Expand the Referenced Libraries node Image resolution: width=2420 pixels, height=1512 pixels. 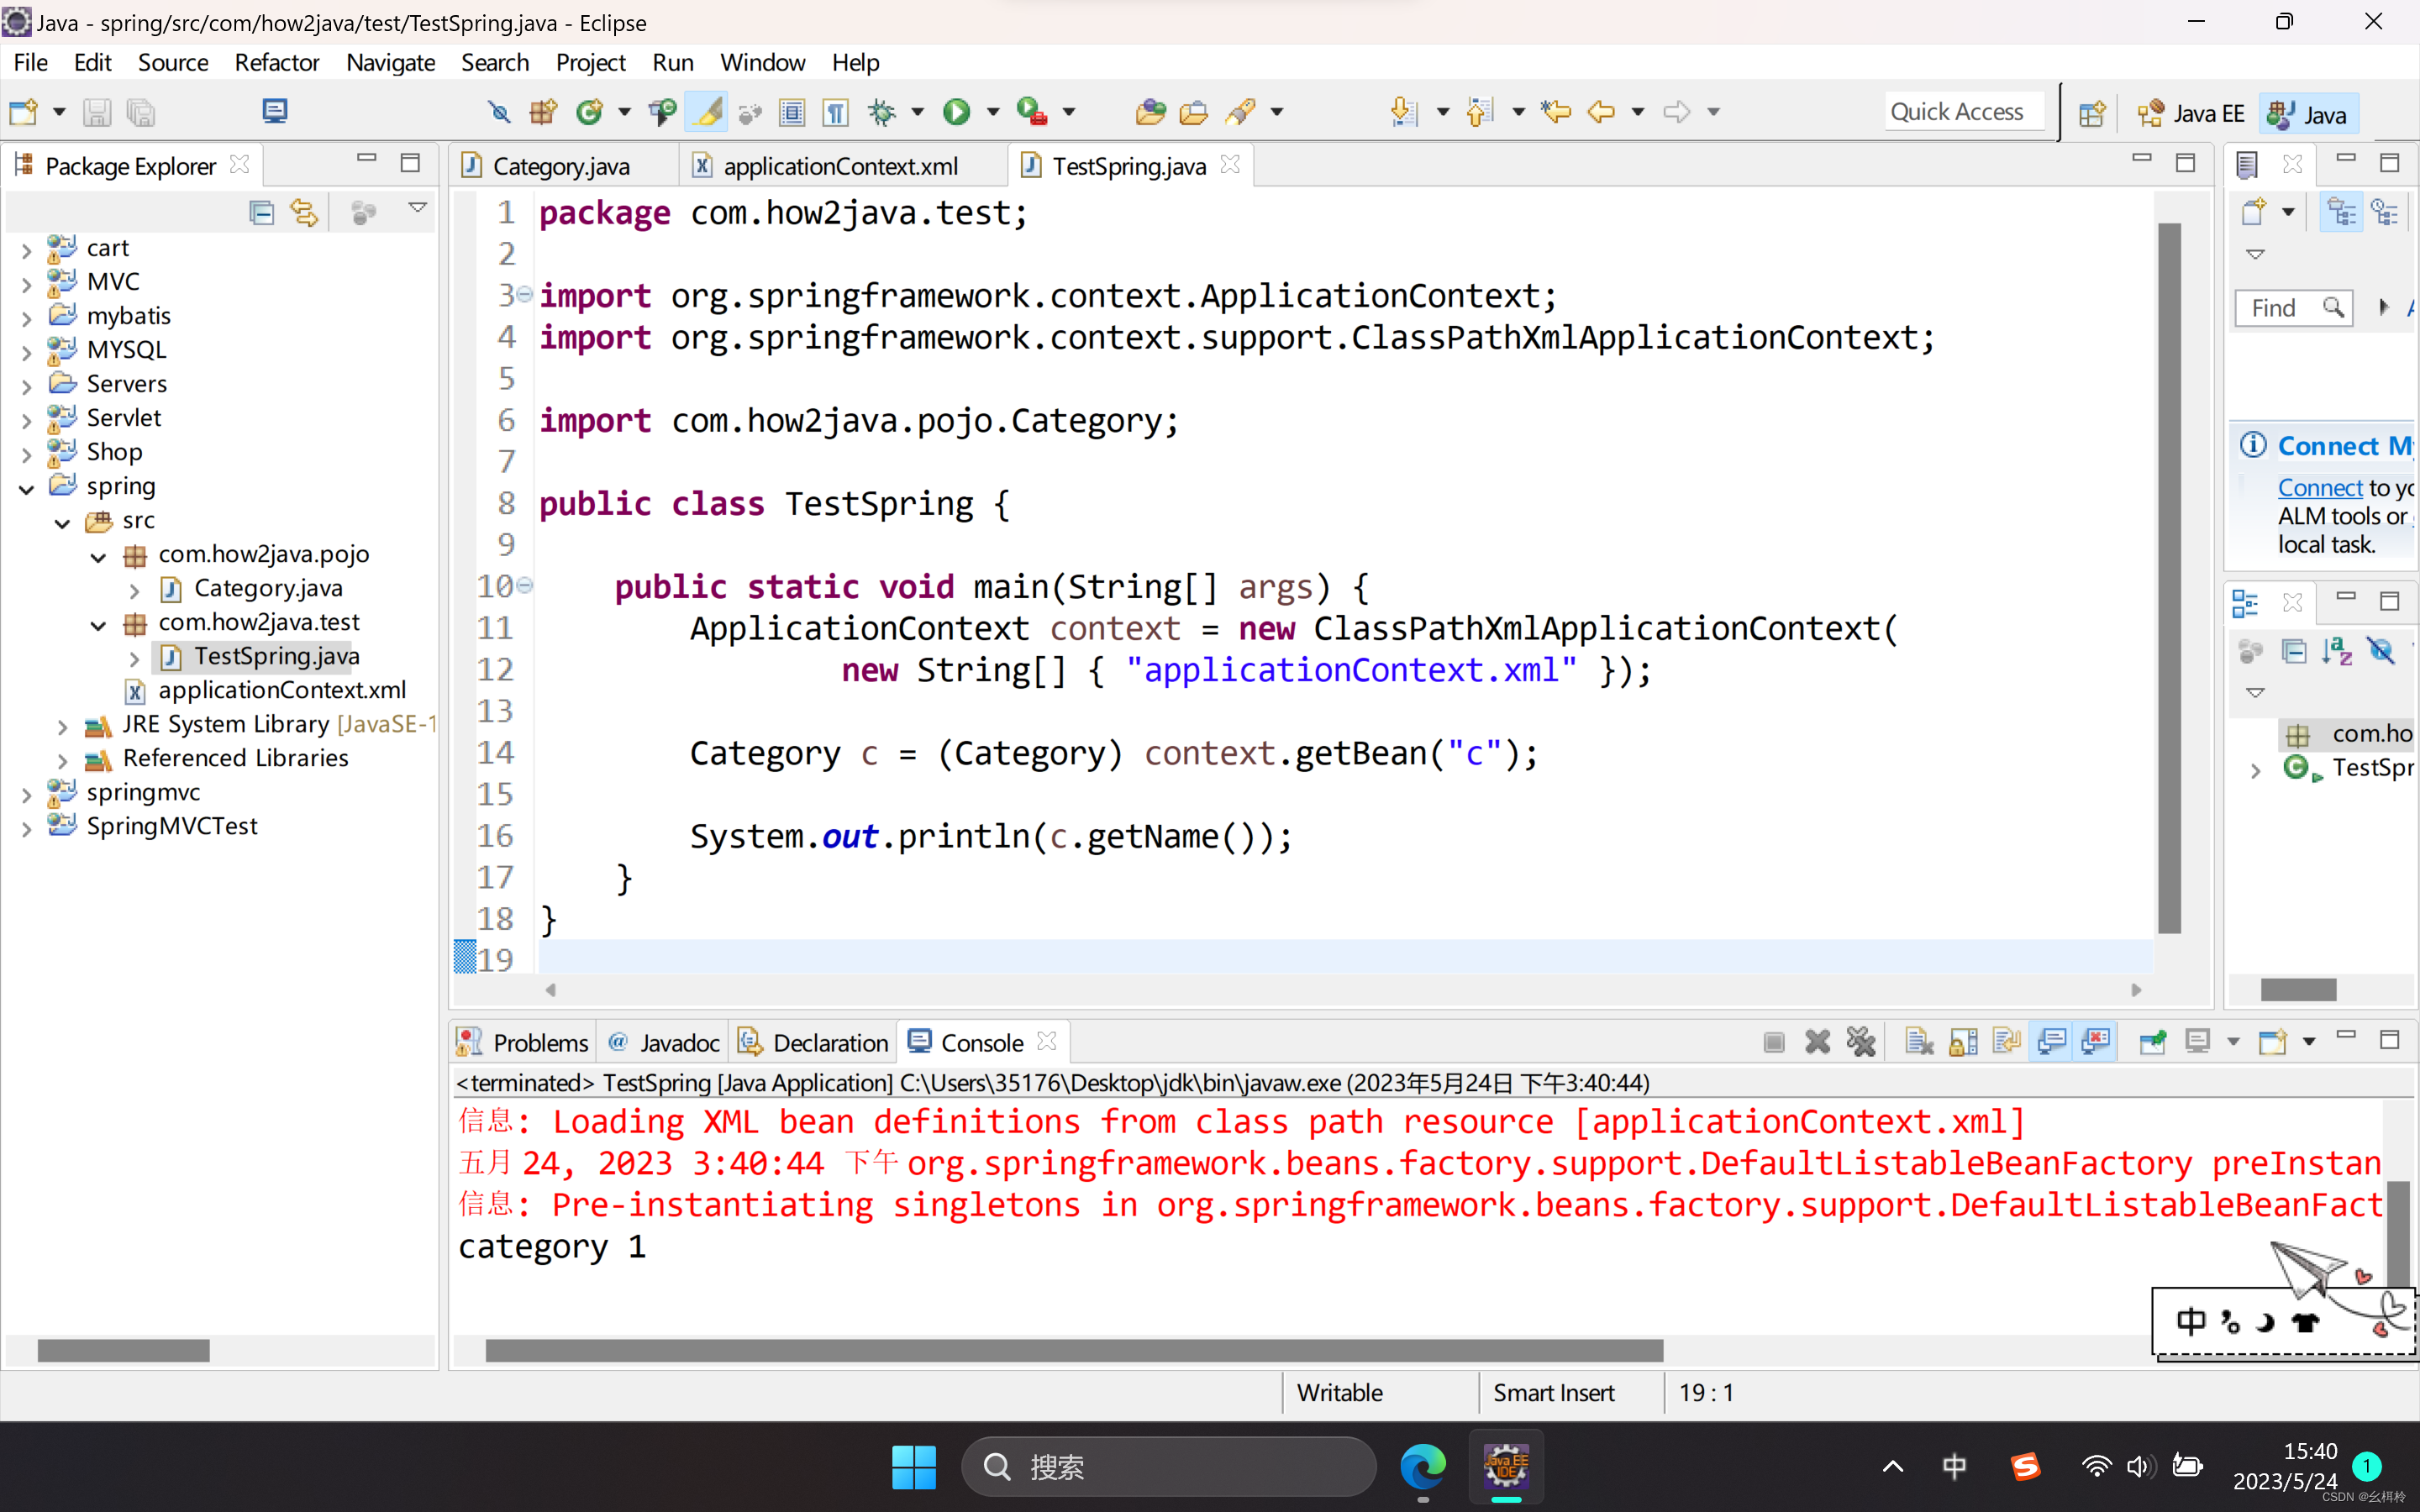[x=62, y=760]
